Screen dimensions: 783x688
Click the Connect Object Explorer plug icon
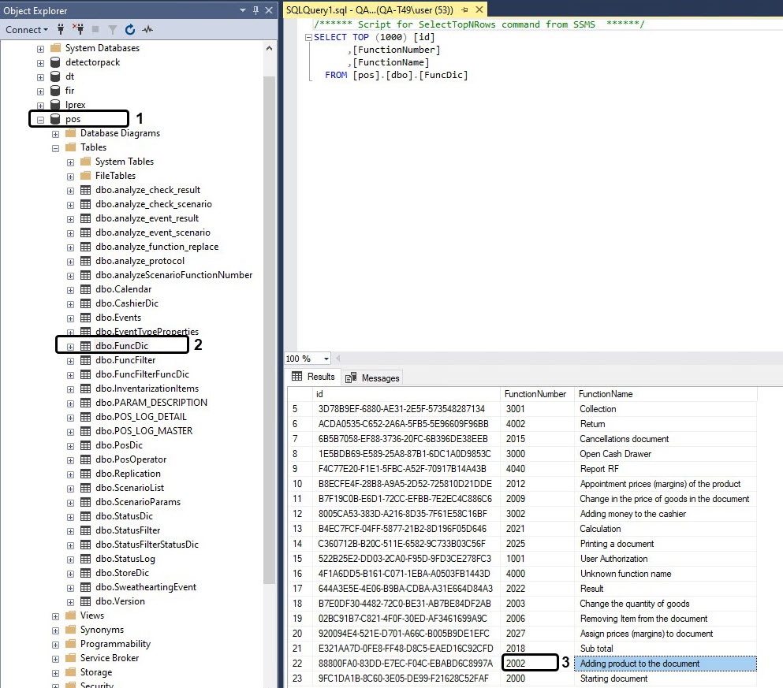[61, 30]
